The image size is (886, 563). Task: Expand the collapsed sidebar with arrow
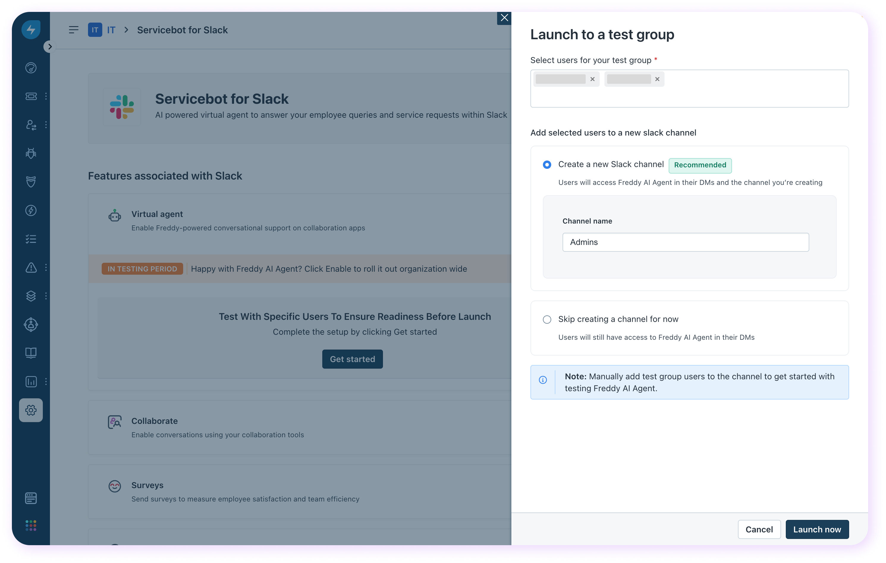click(50, 47)
